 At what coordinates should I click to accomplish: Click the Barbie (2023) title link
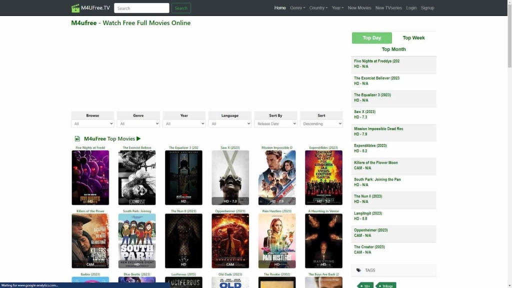point(90,274)
